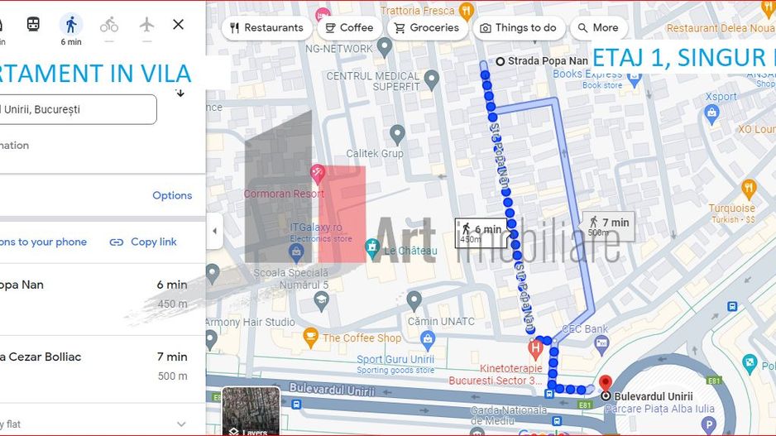Click the Xsport shop pin
This screenshot has width=776, height=436.
click(x=711, y=114)
